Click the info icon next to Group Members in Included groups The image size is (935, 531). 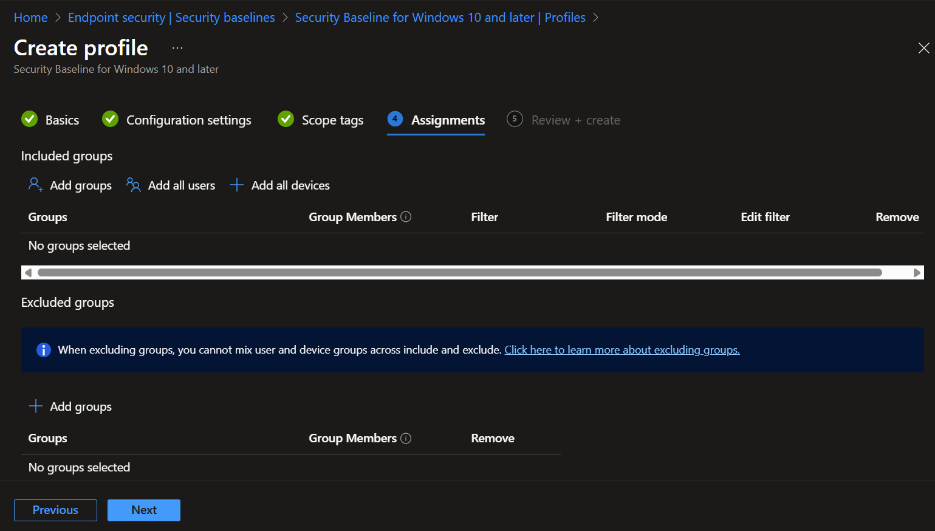tap(406, 217)
